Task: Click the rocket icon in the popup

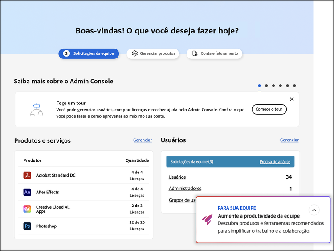Action: [207, 219]
